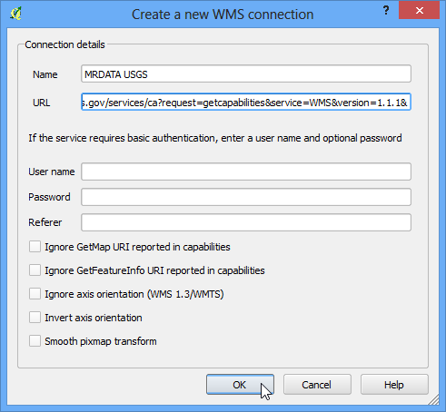The width and height of the screenshot is (446, 412).
Task: Click into the Name field containing MRDATA USGS
Action: pyautogui.click(x=246, y=74)
